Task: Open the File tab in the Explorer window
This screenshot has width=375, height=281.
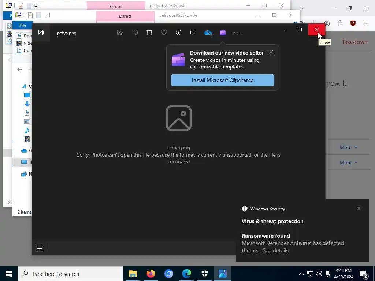Action: 23,25
